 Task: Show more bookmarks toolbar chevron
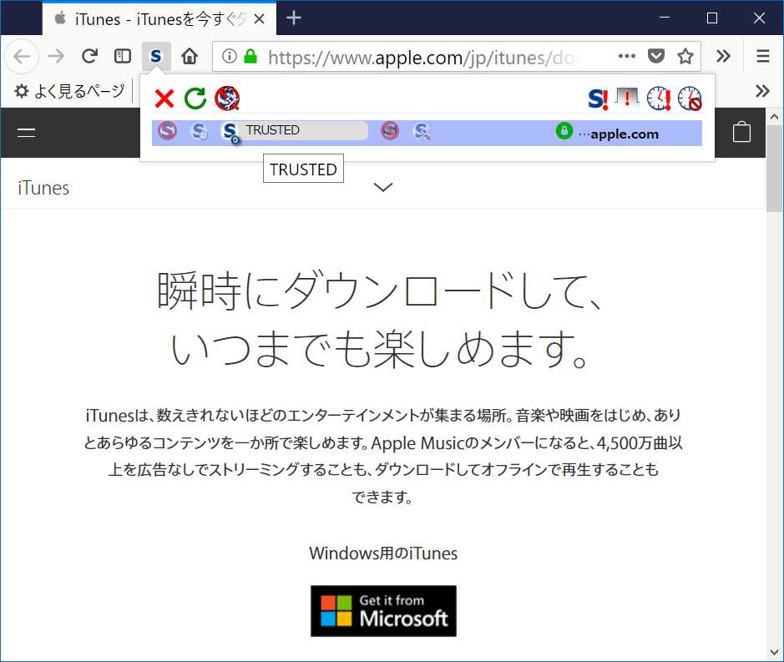(762, 91)
